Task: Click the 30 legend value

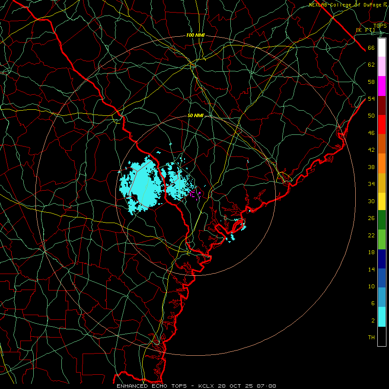Action: (371, 201)
